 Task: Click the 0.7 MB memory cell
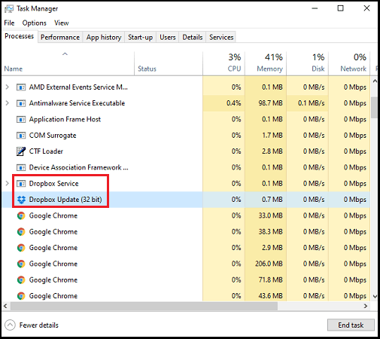pos(266,200)
